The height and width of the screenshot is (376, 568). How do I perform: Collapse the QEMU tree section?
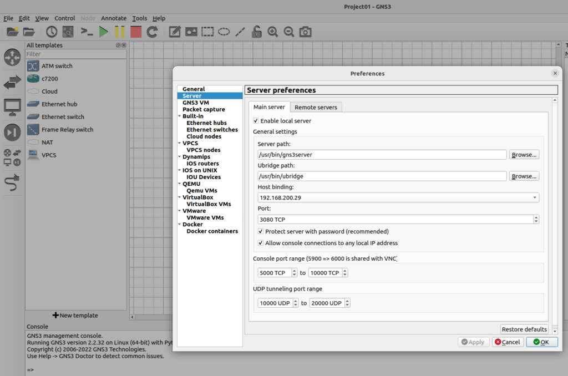click(179, 184)
